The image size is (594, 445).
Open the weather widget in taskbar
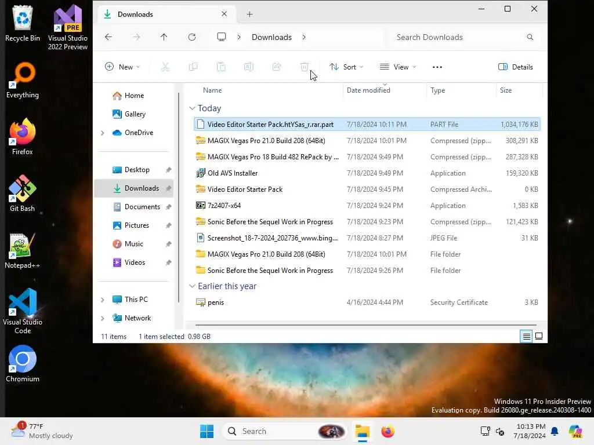click(42, 431)
